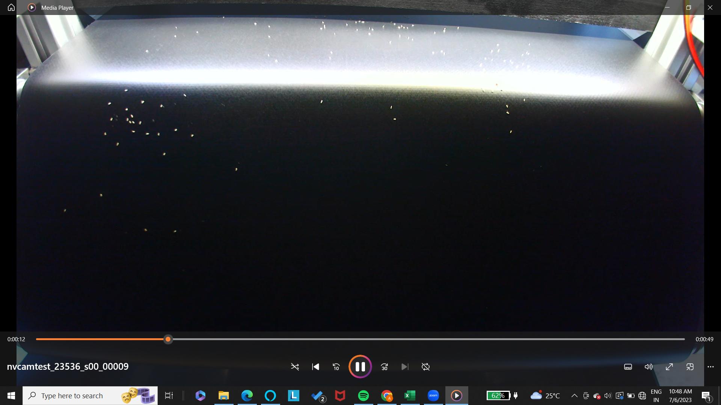The height and width of the screenshot is (405, 721).
Task: Click battery status tray icon
Action: [631, 396]
